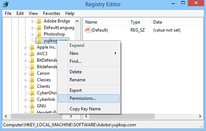
Task: Click tree pane scroll right arrow
Action: pyautogui.click(x=71, y=116)
